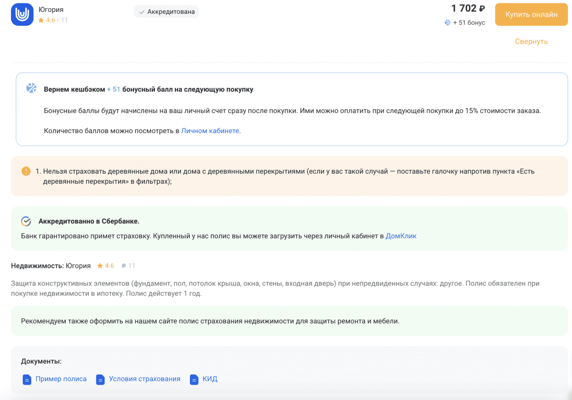Viewport: 572px width, 400px height.
Task: Open the ДомКлик link
Action: click(x=401, y=236)
